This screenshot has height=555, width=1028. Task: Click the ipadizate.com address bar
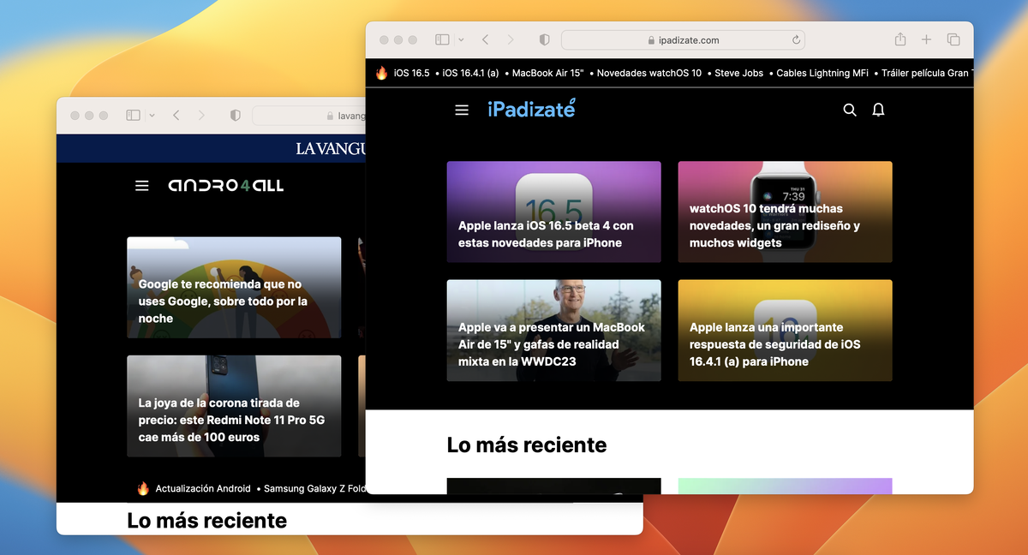pyautogui.click(x=683, y=40)
